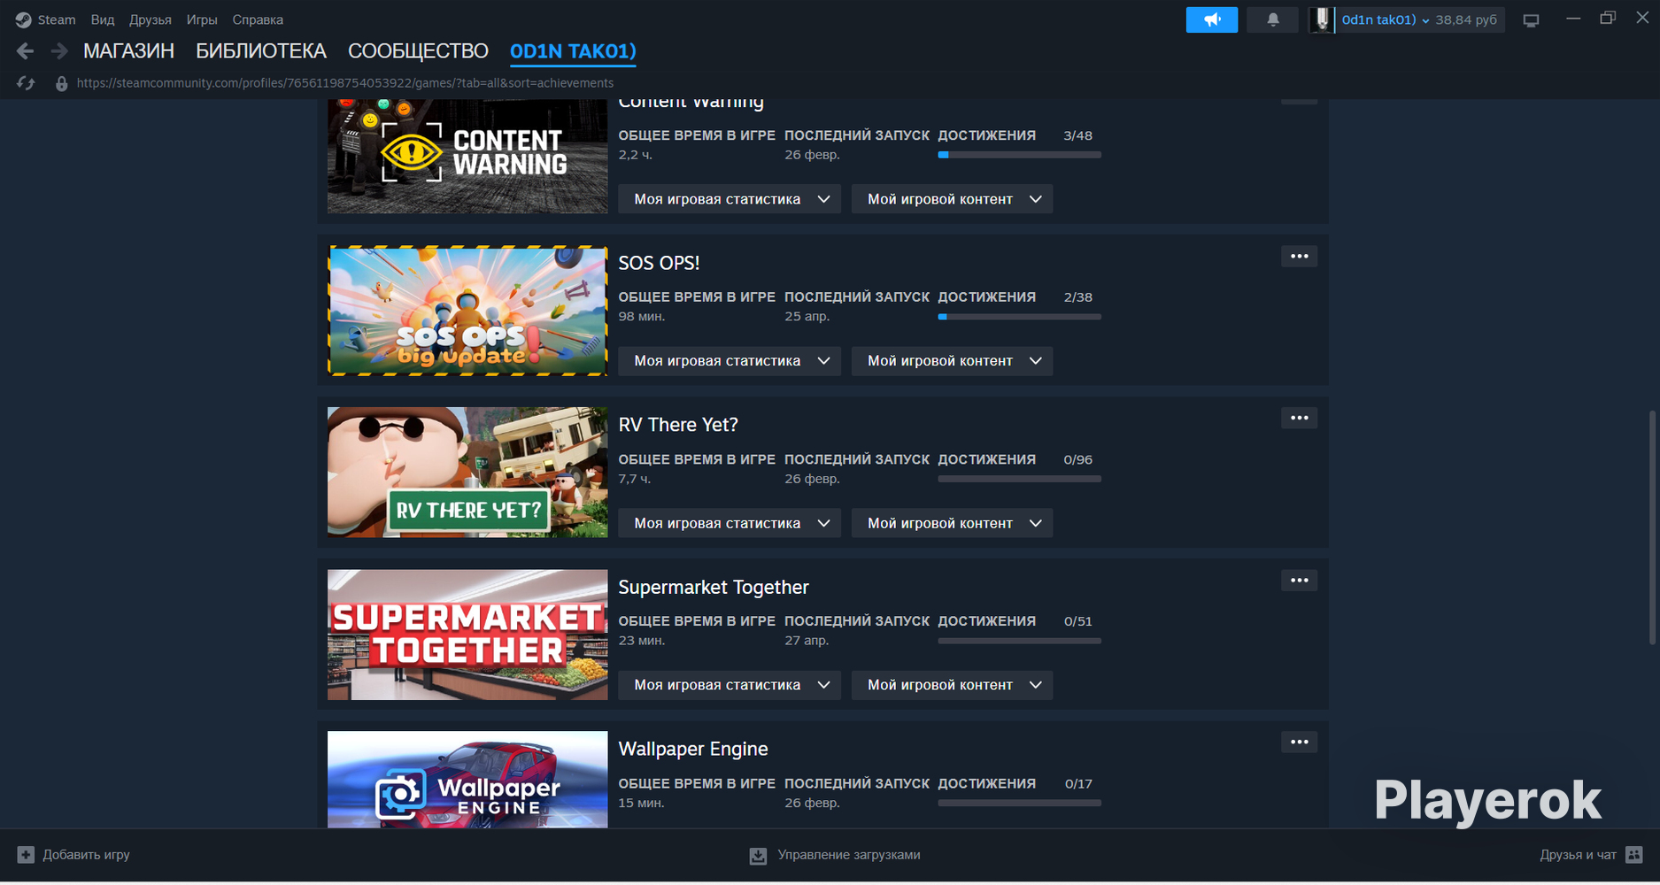Reload the page with the refresh icon
The height and width of the screenshot is (885, 1660).
[26, 83]
